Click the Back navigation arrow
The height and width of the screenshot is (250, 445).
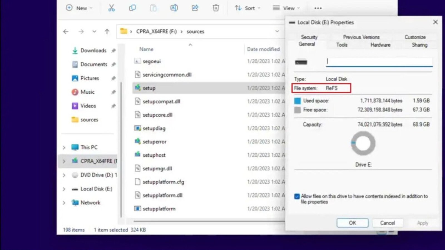click(x=66, y=32)
